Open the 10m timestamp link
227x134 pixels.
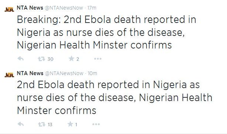click(x=92, y=73)
